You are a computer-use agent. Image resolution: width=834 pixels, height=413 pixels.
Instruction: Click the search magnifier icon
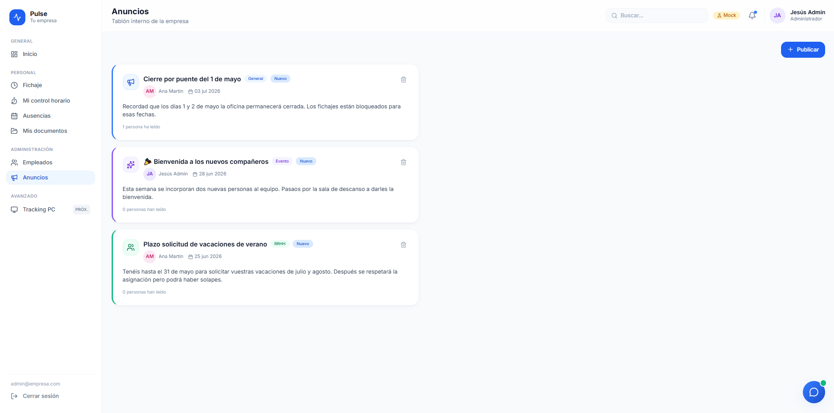614,16
